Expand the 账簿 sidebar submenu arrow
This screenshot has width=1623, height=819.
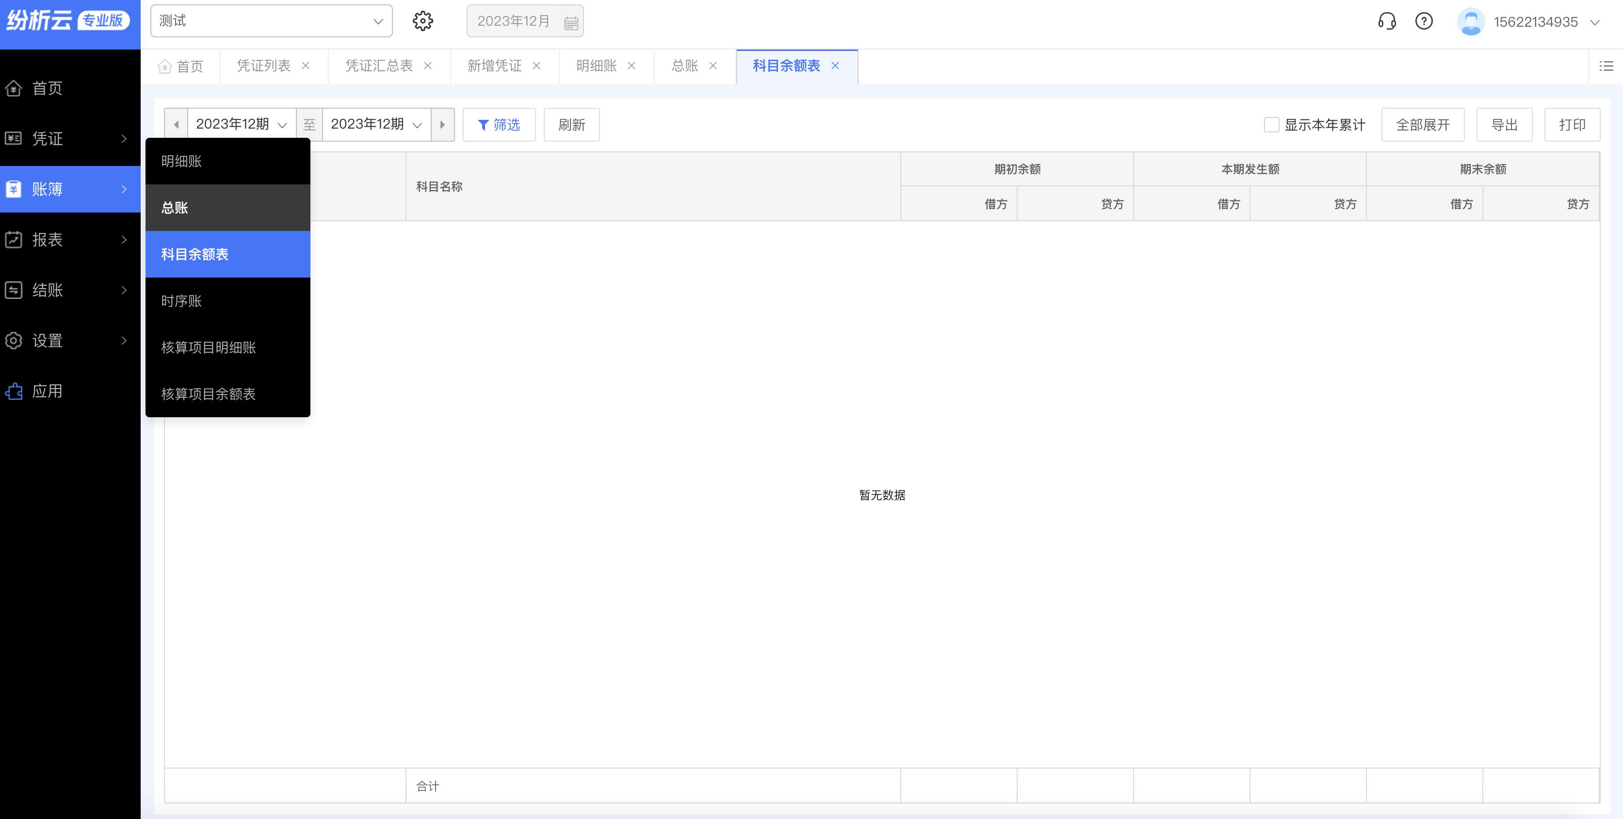point(124,189)
